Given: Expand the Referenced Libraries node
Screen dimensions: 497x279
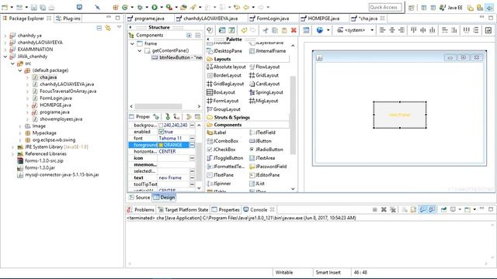Looking at the screenshot, I should [x=12, y=153].
